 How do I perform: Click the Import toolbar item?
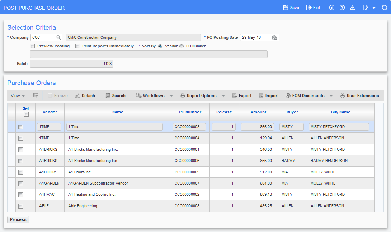click(269, 96)
